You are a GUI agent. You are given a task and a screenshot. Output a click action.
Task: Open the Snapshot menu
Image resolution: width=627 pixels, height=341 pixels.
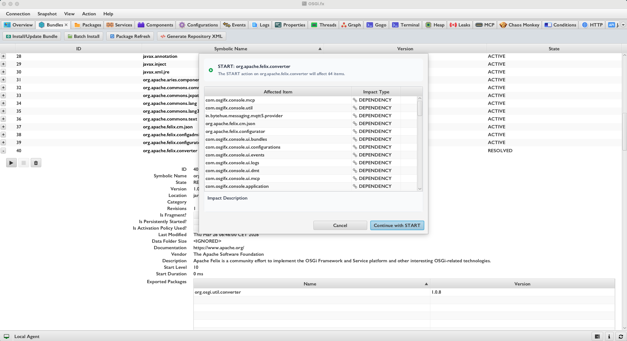click(47, 14)
